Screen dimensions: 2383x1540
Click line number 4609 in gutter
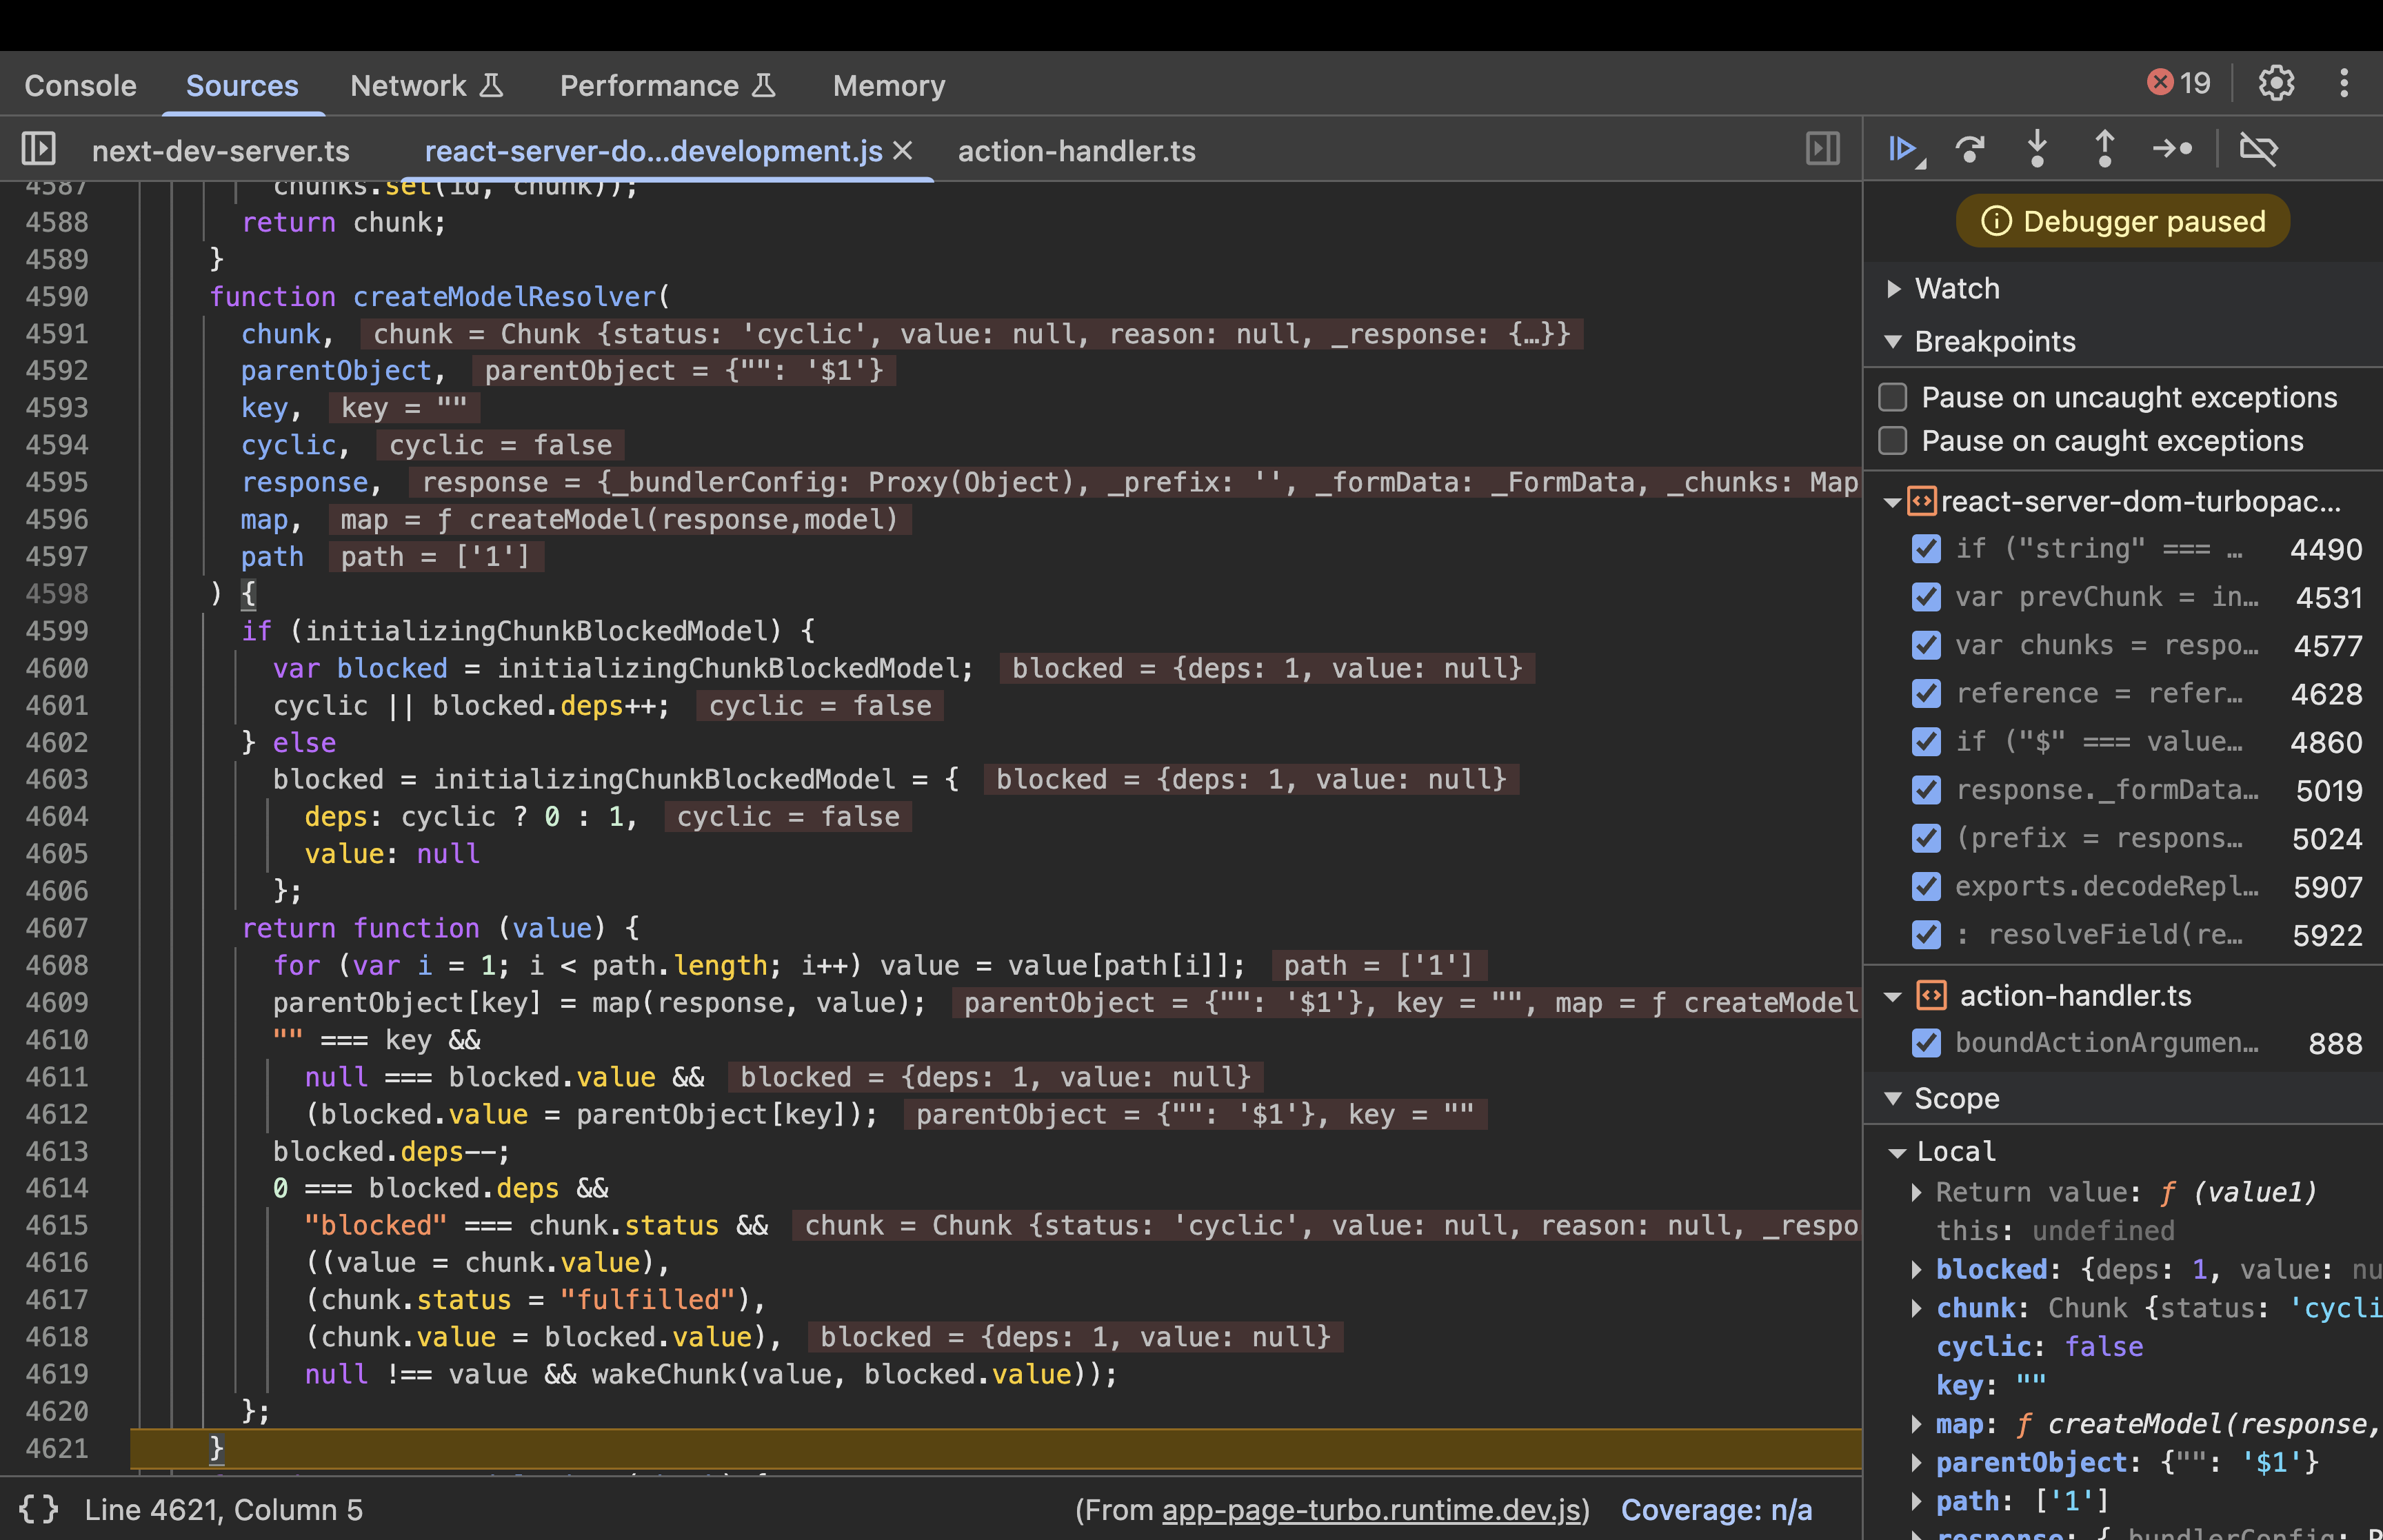(58, 1003)
